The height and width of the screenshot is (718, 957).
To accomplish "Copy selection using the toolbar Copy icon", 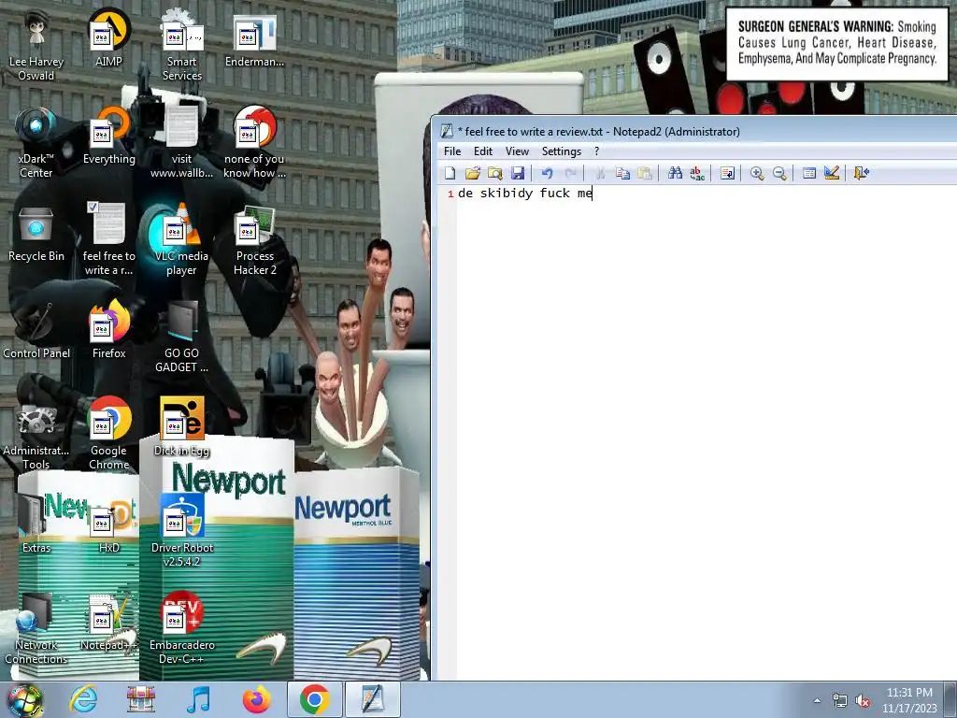I will tap(622, 173).
